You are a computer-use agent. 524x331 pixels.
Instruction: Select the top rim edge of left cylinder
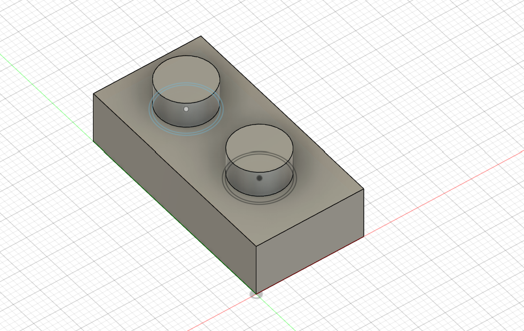tap(186, 56)
